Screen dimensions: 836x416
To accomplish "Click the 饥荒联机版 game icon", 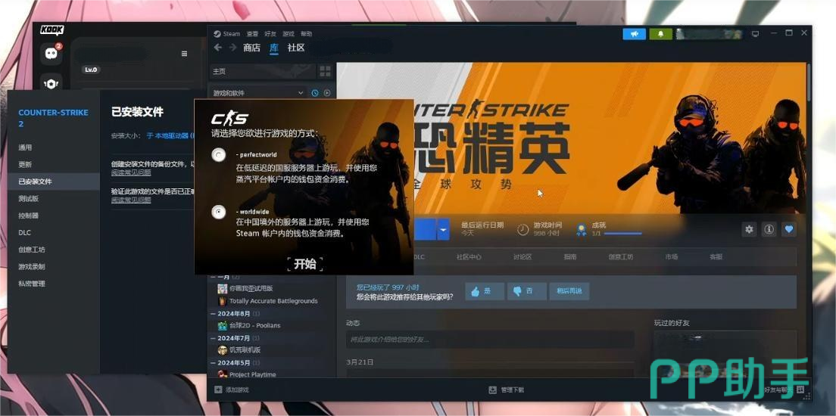I will point(223,350).
